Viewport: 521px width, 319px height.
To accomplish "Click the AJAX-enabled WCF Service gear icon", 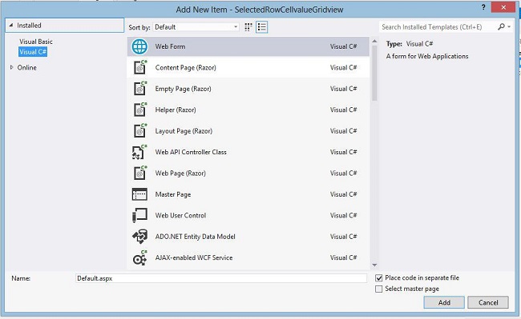I will tap(139, 258).
